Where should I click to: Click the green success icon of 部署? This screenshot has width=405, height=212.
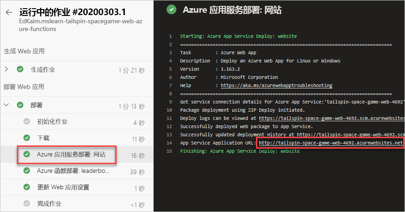[x=20, y=105]
